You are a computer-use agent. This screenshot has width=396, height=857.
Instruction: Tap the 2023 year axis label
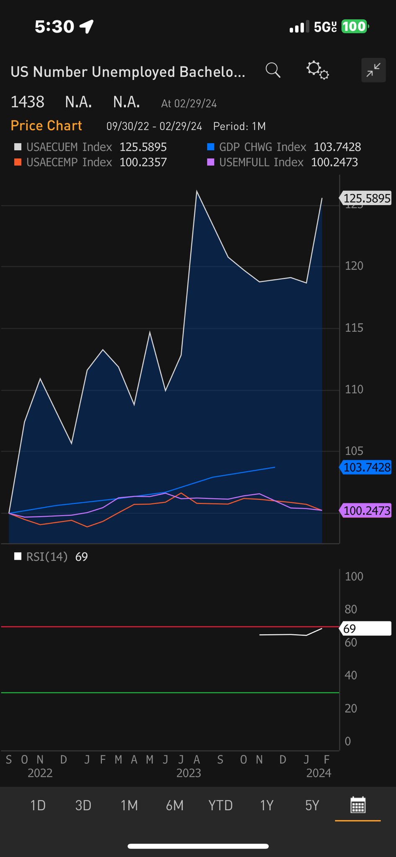pos(189,773)
